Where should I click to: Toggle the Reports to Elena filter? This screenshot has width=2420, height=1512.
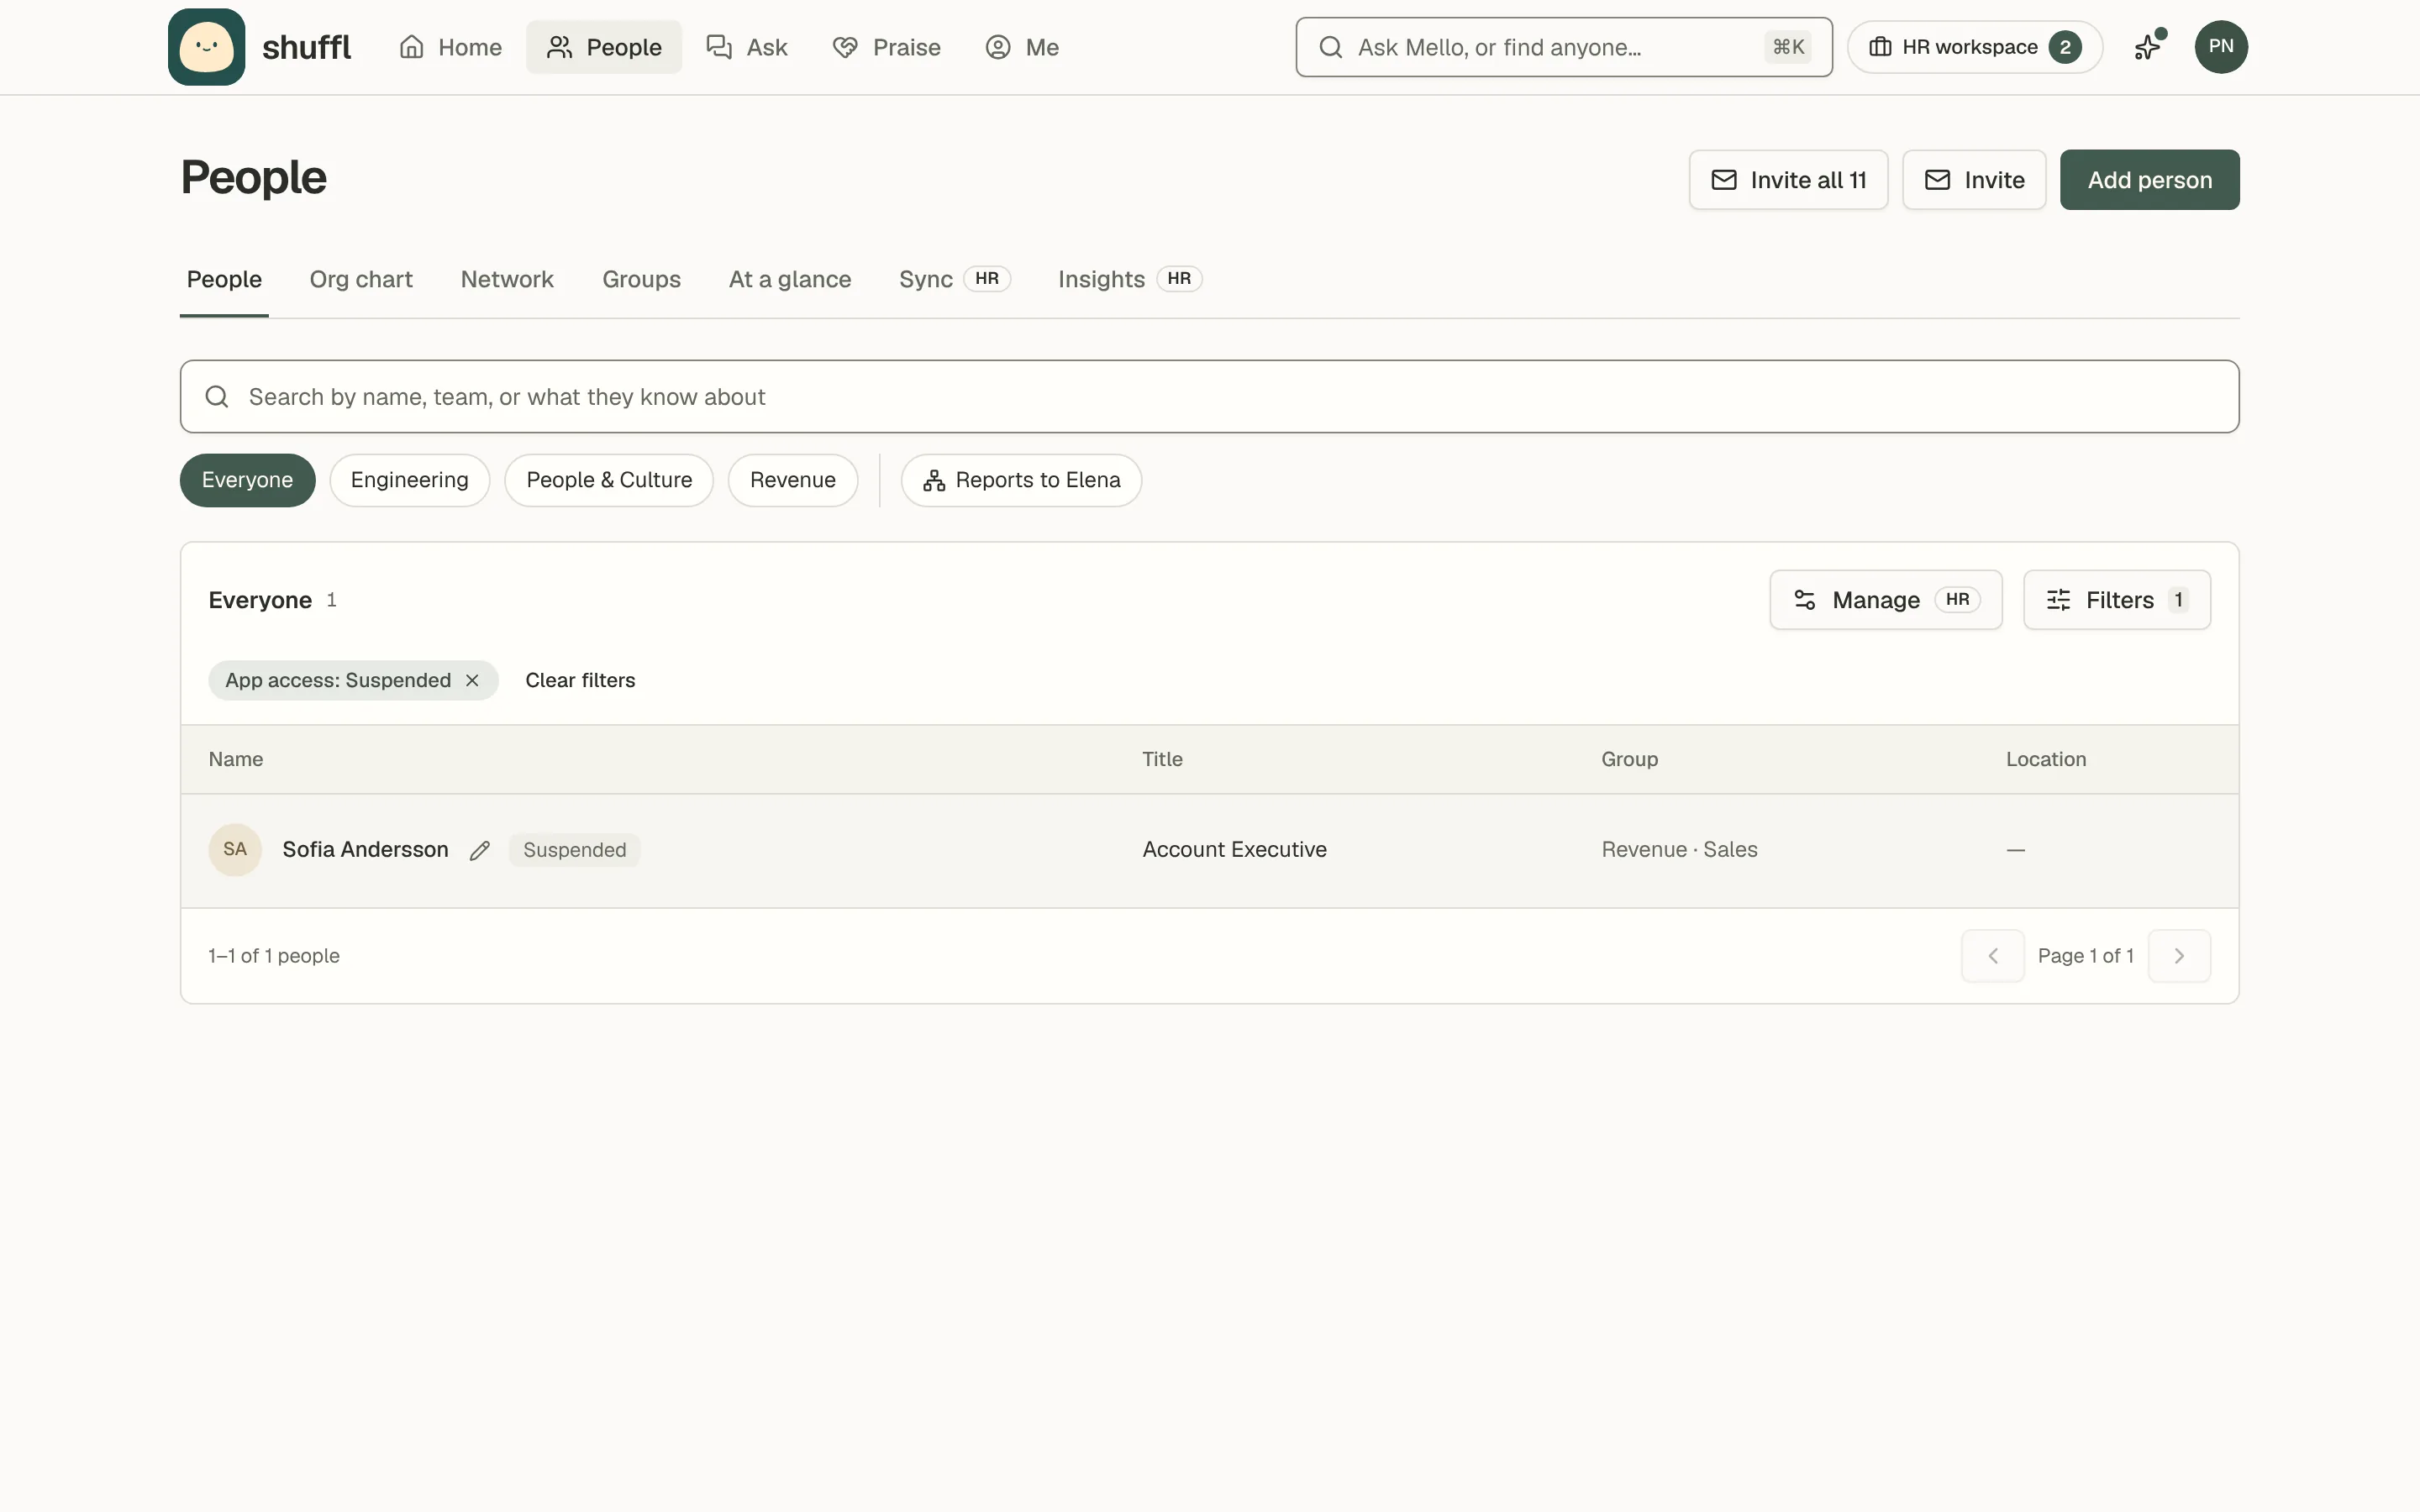tap(1021, 480)
